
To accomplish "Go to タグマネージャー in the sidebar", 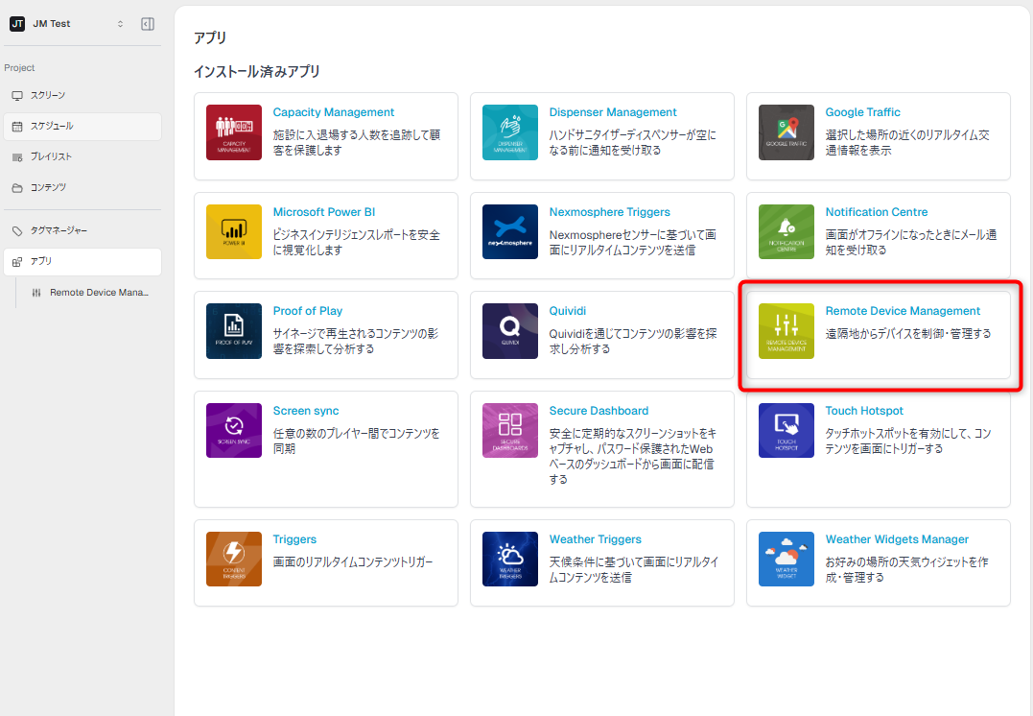I will (82, 230).
